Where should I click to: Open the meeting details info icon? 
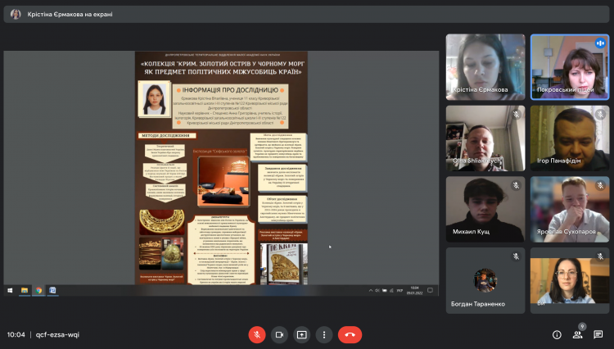(557, 334)
